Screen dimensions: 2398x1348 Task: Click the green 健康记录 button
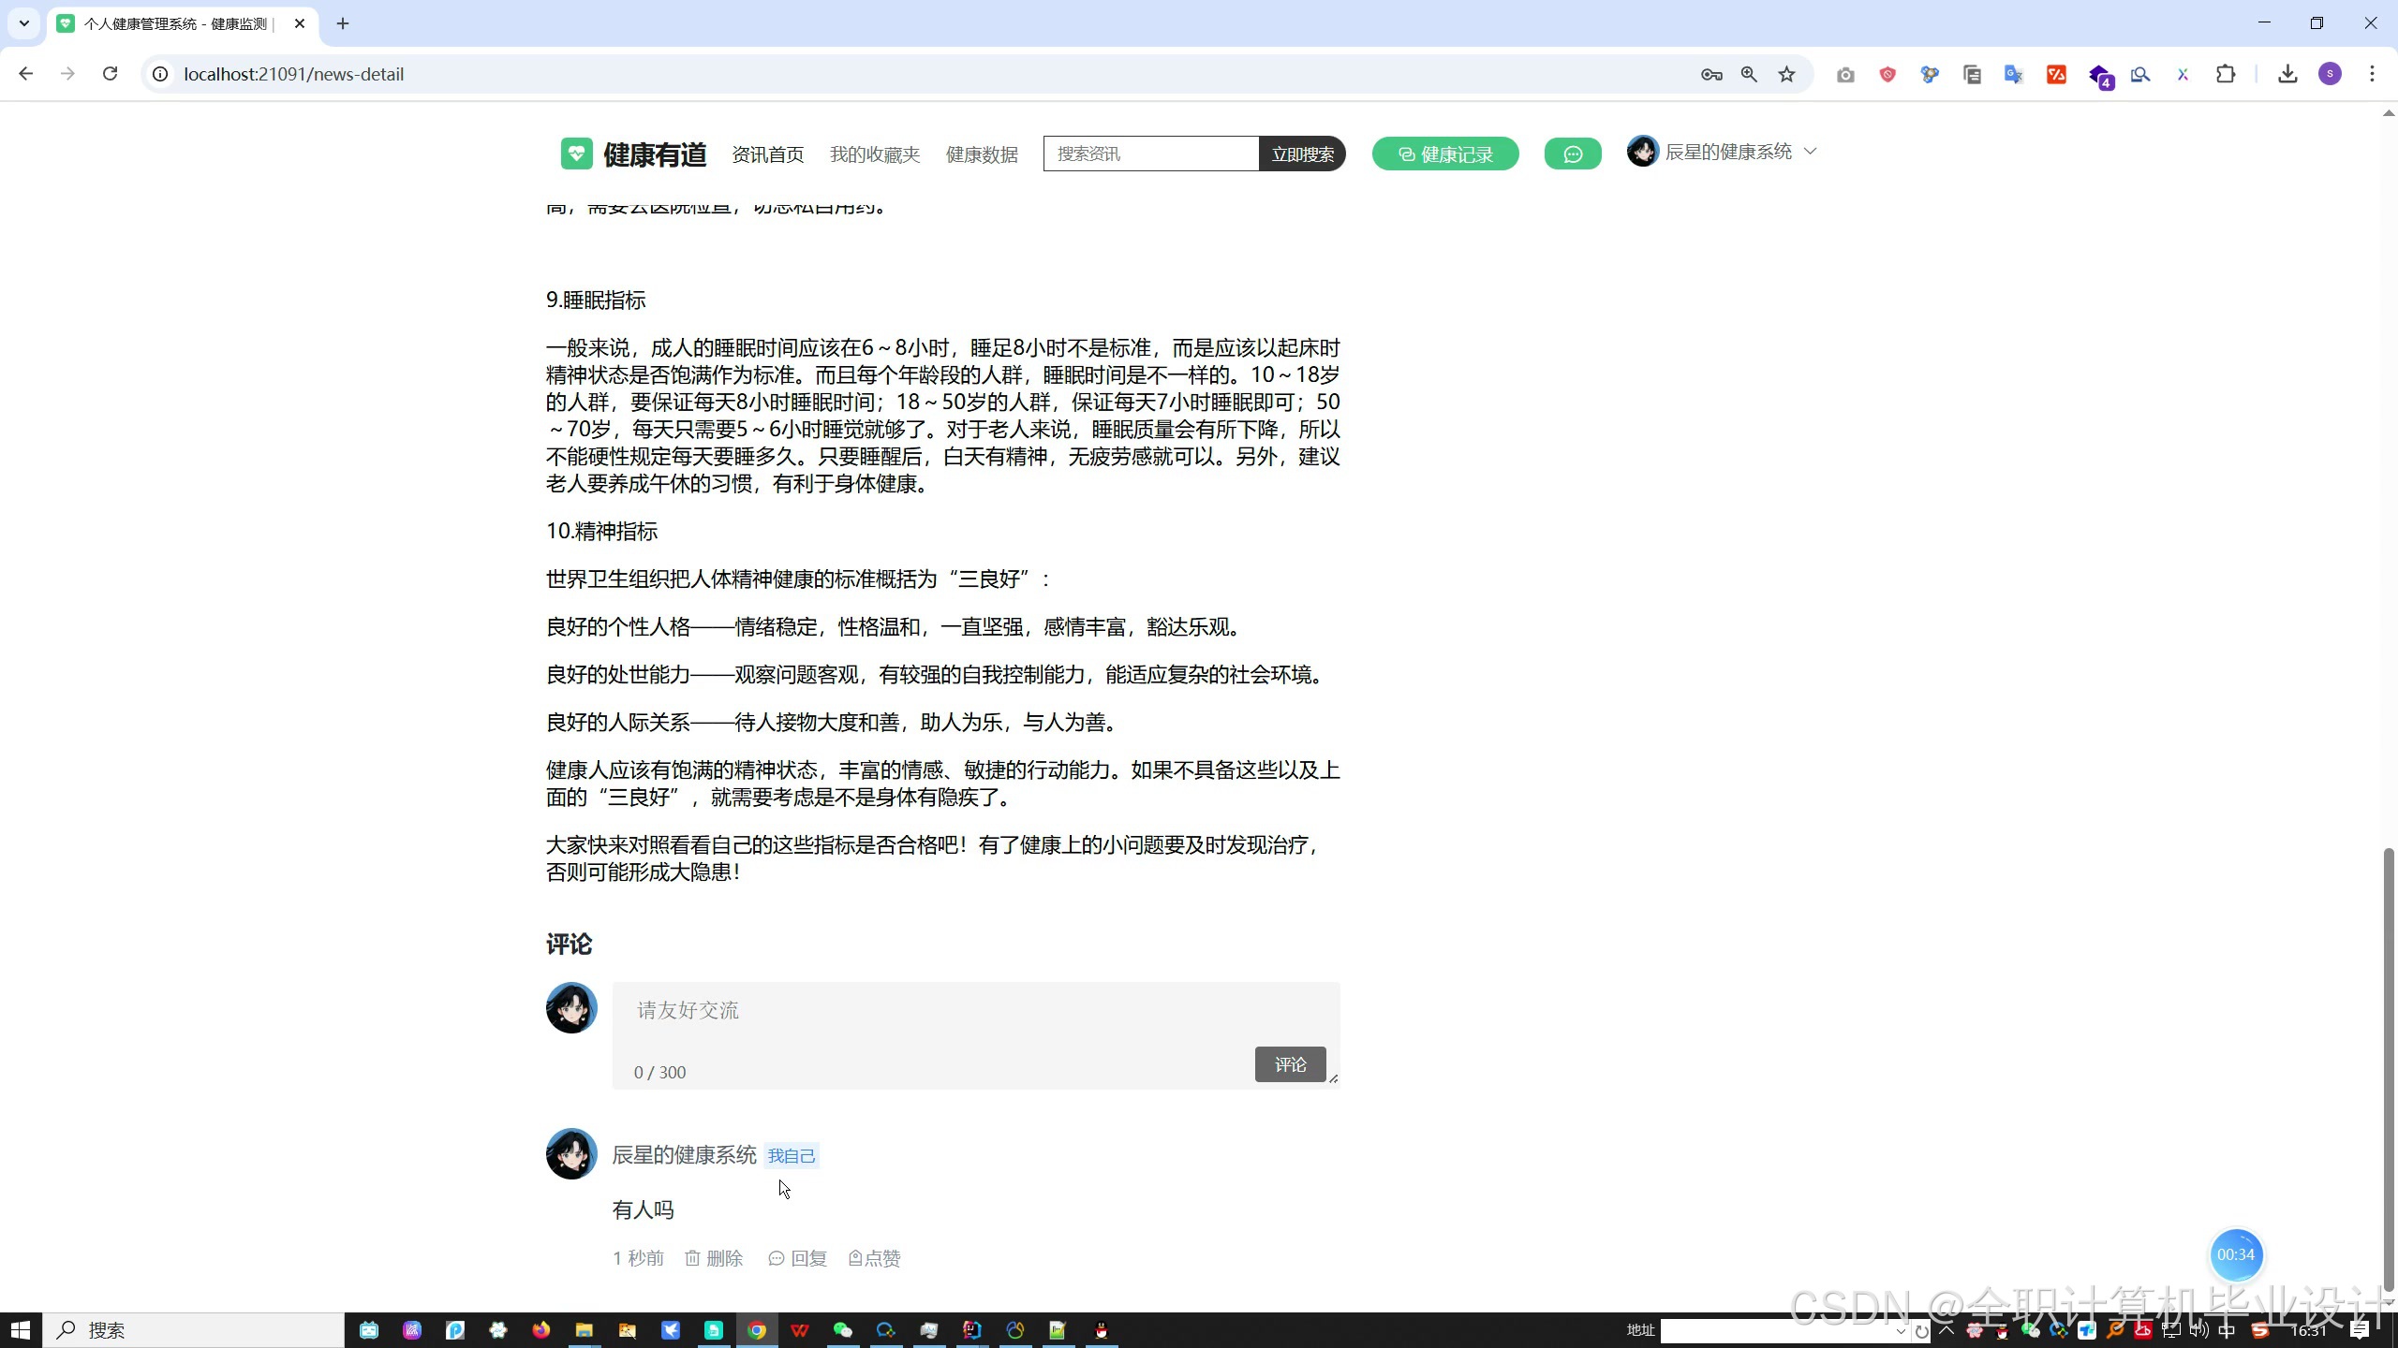coord(1444,154)
